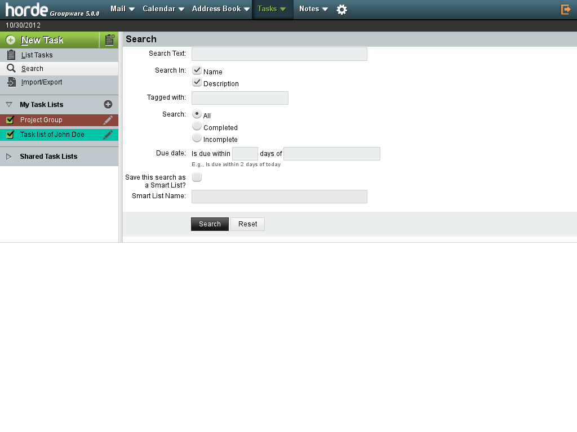
Task: Click the due within days number field
Action: 245,154
